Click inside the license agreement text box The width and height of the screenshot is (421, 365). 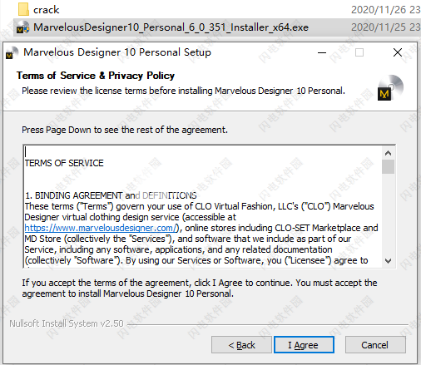[203, 206]
